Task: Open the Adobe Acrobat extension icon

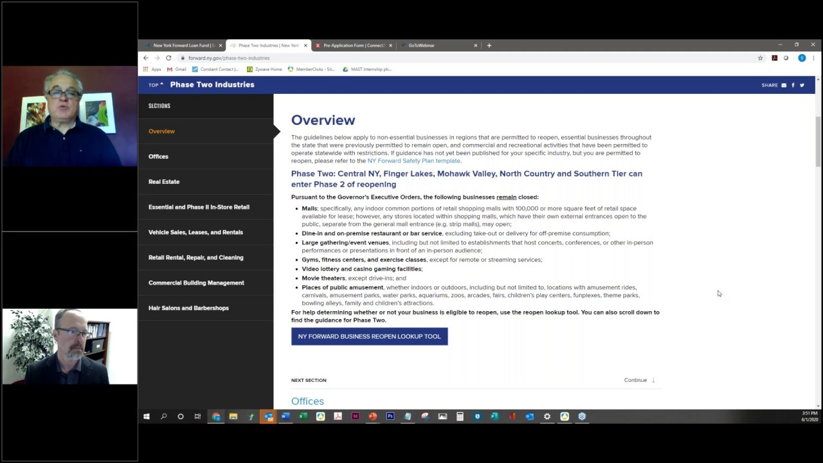Action: pos(774,58)
